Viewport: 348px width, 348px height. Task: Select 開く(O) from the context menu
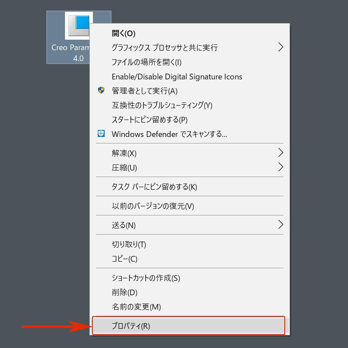[x=124, y=33]
